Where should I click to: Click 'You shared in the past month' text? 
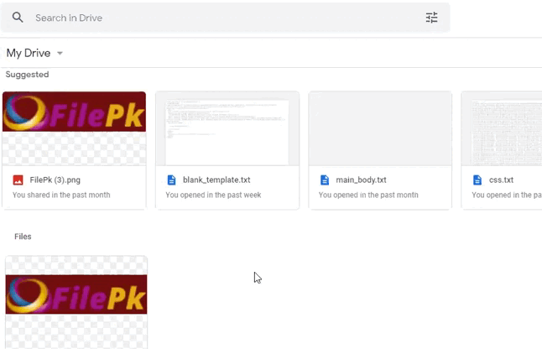click(61, 195)
